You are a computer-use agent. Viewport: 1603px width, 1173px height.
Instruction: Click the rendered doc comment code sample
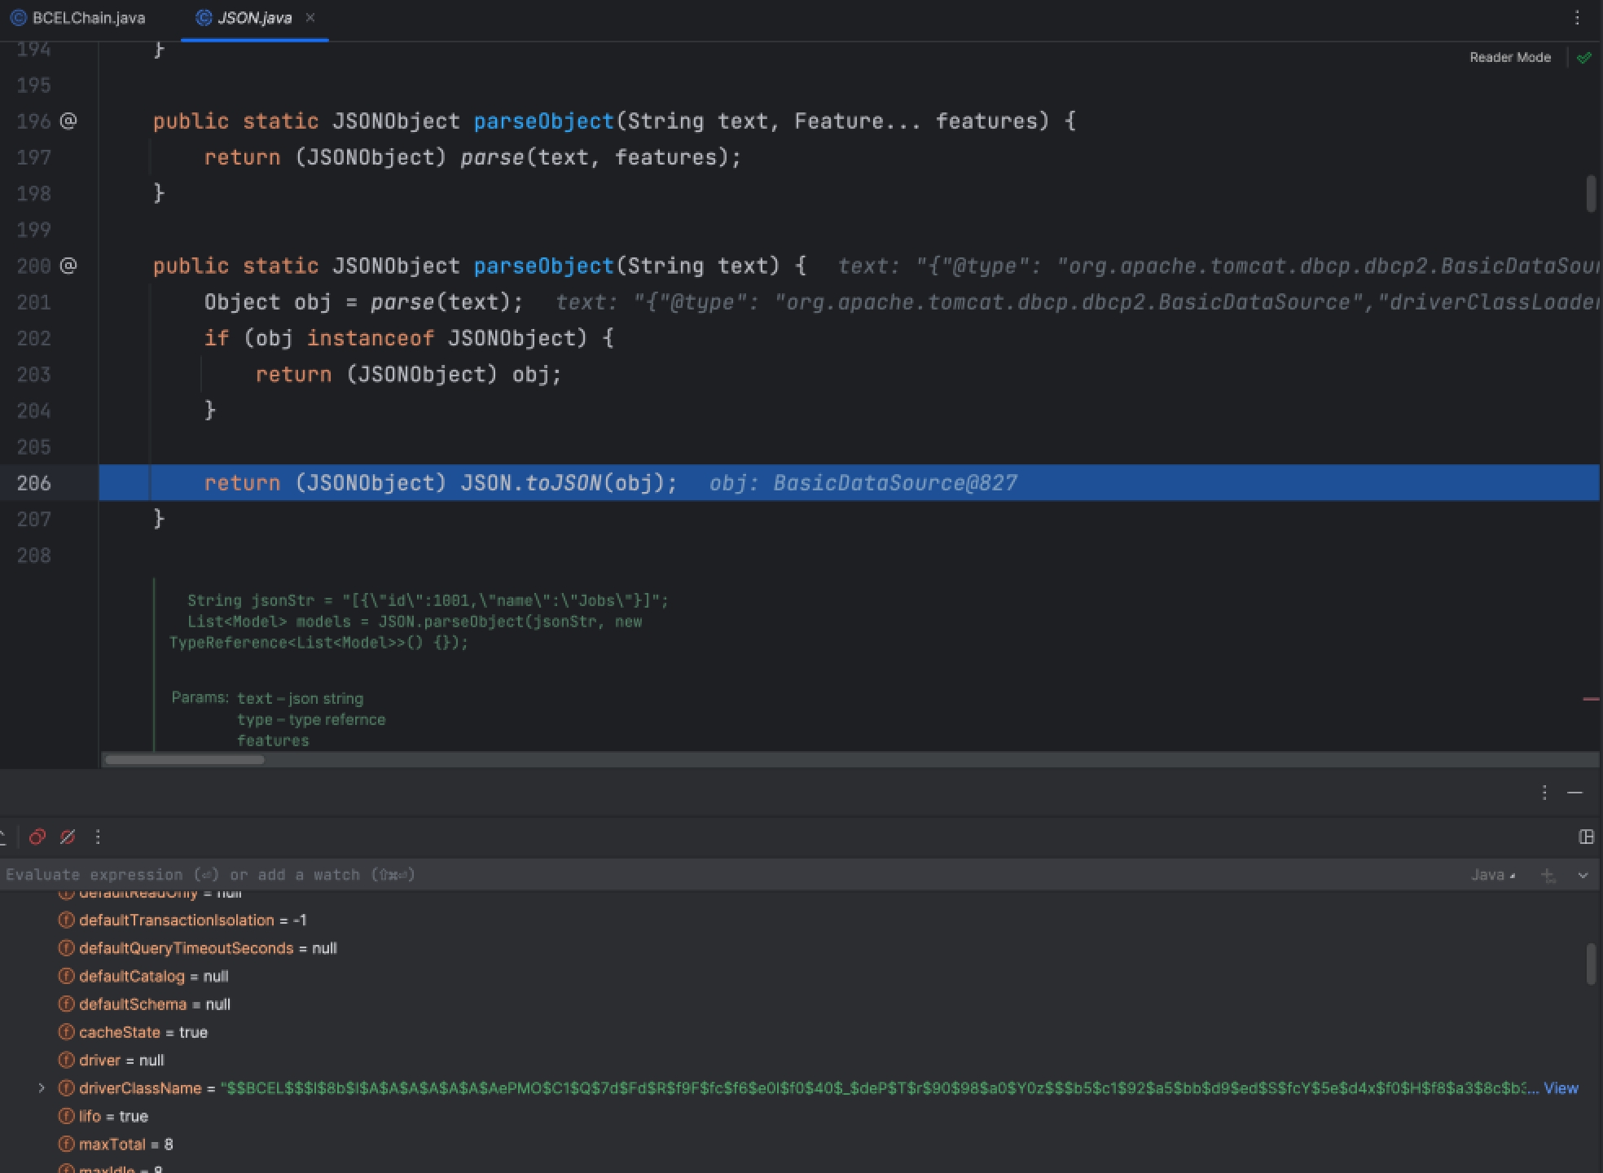point(418,622)
